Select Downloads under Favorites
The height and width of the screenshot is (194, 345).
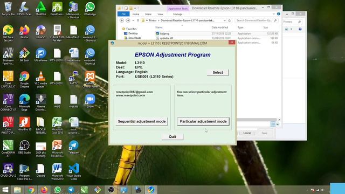(135, 38)
